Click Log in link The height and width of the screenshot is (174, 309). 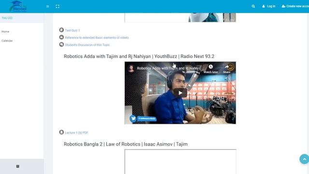pyautogui.click(x=269, y=6)
